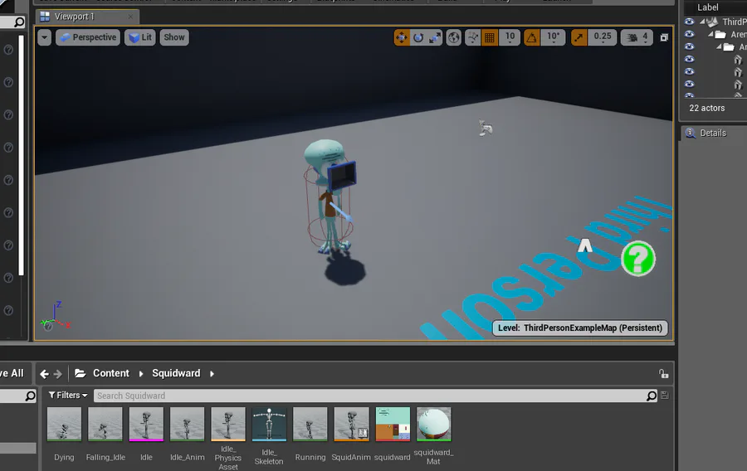Toggle visibility of Aren folder row
Screen dimensions: 747x471
pos(690,34)
